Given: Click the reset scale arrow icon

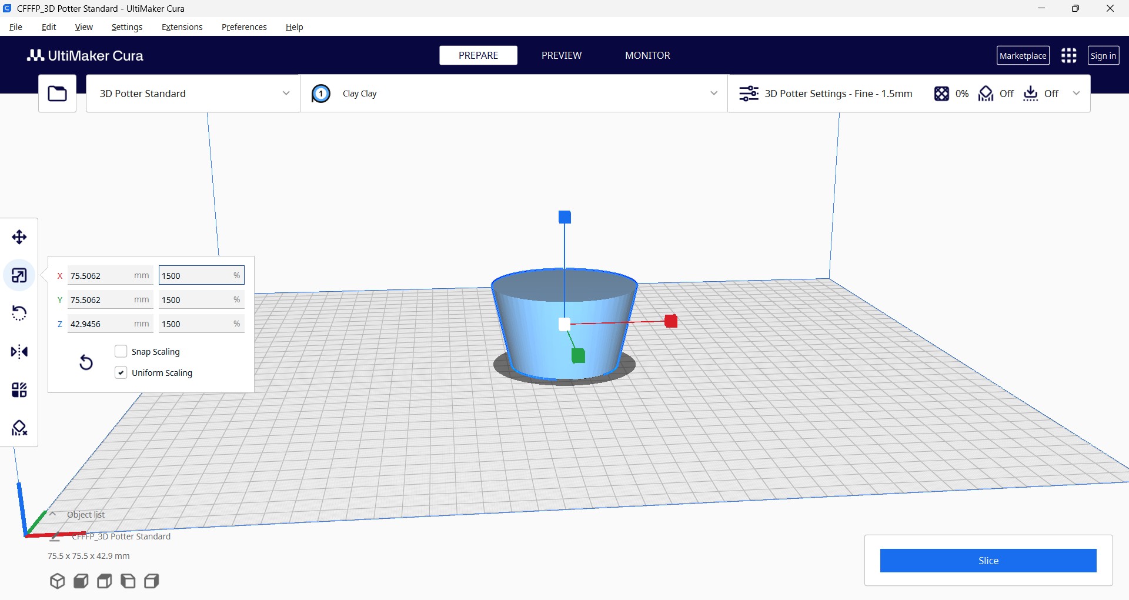Looking at the screenshot, I should point(86,362).
